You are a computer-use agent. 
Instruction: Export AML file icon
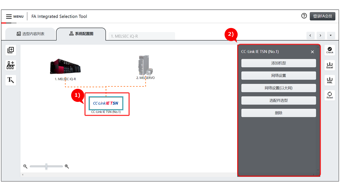pos(330,80)
